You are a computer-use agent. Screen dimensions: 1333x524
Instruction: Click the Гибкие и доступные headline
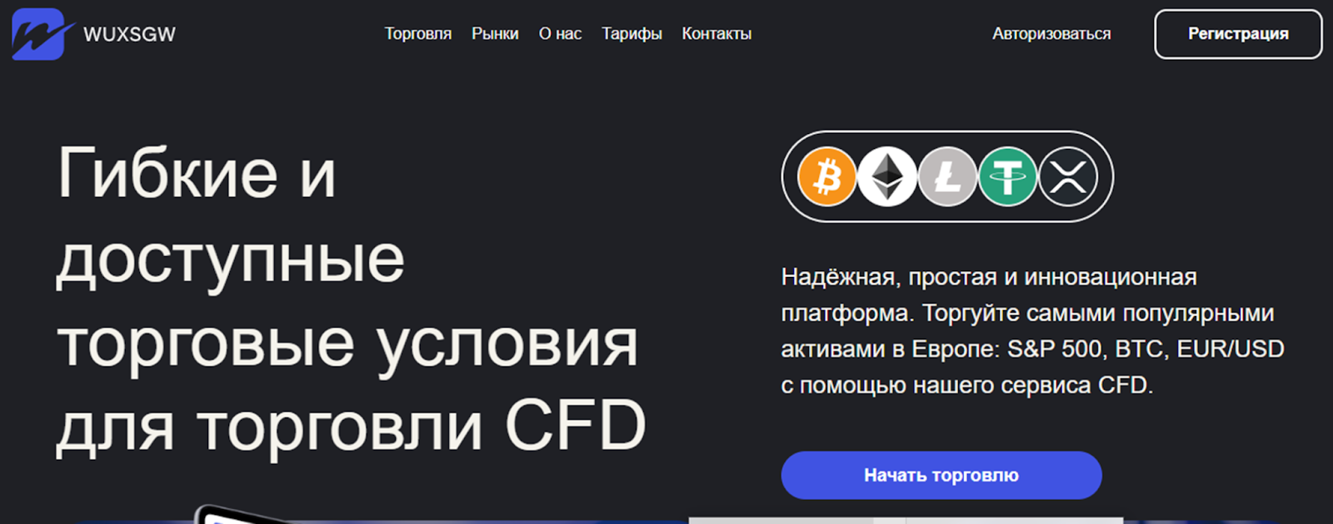[351, 299]
